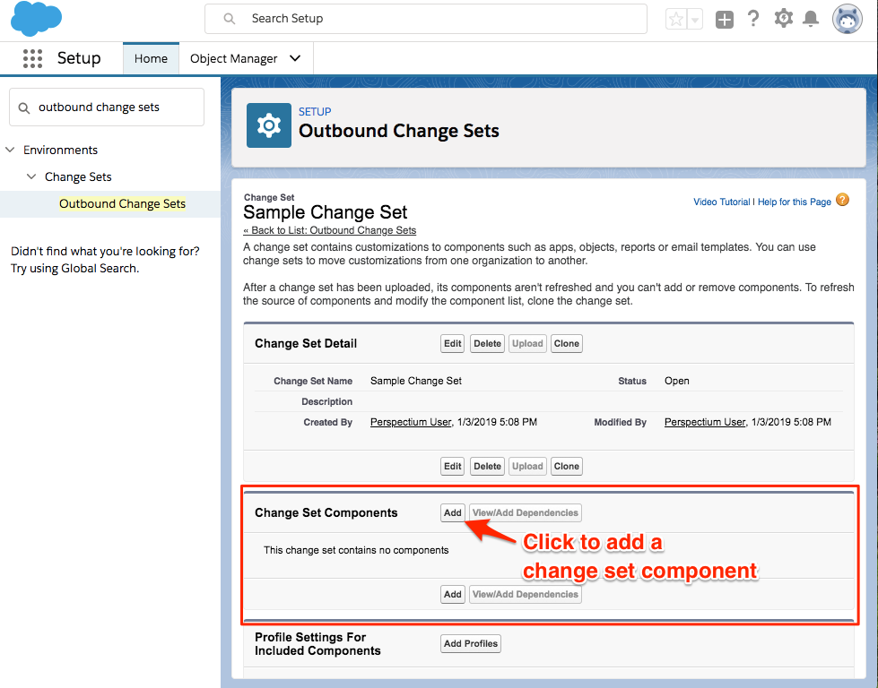The height and width of the screenshot is (688, 878).
Task: Click the top Clone button in Change Set Detail
Action: (567, 343)
